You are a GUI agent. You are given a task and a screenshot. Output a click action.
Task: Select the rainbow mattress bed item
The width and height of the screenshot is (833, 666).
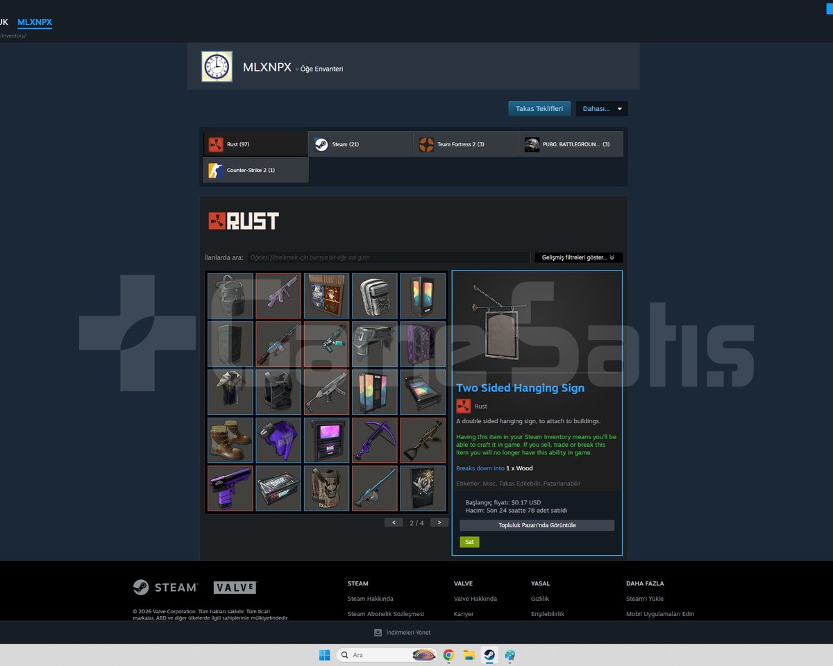tap(423, 392)
